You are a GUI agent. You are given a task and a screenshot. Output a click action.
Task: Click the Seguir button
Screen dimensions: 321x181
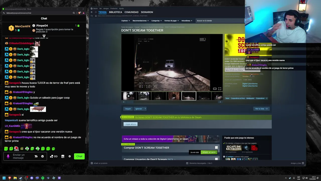coord(128,109)
